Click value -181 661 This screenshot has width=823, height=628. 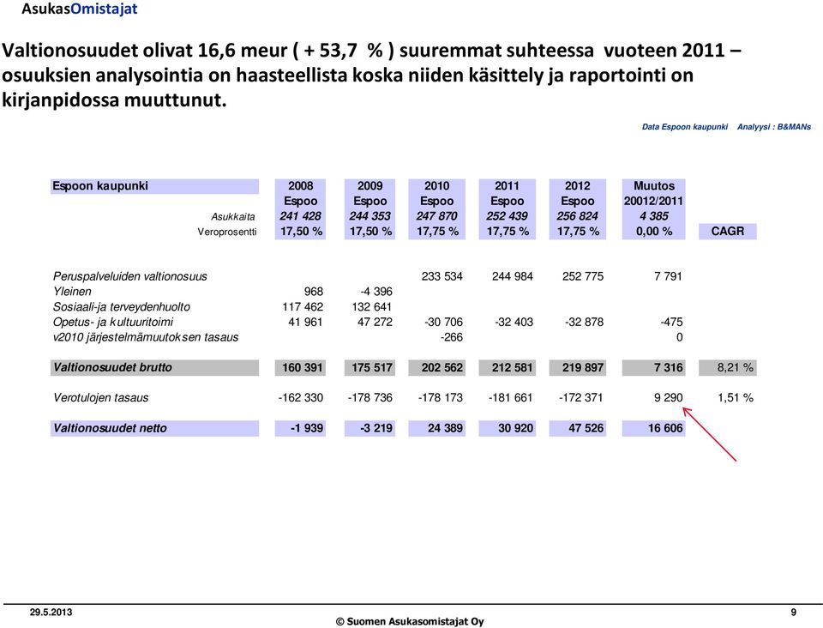click(511, 398)
